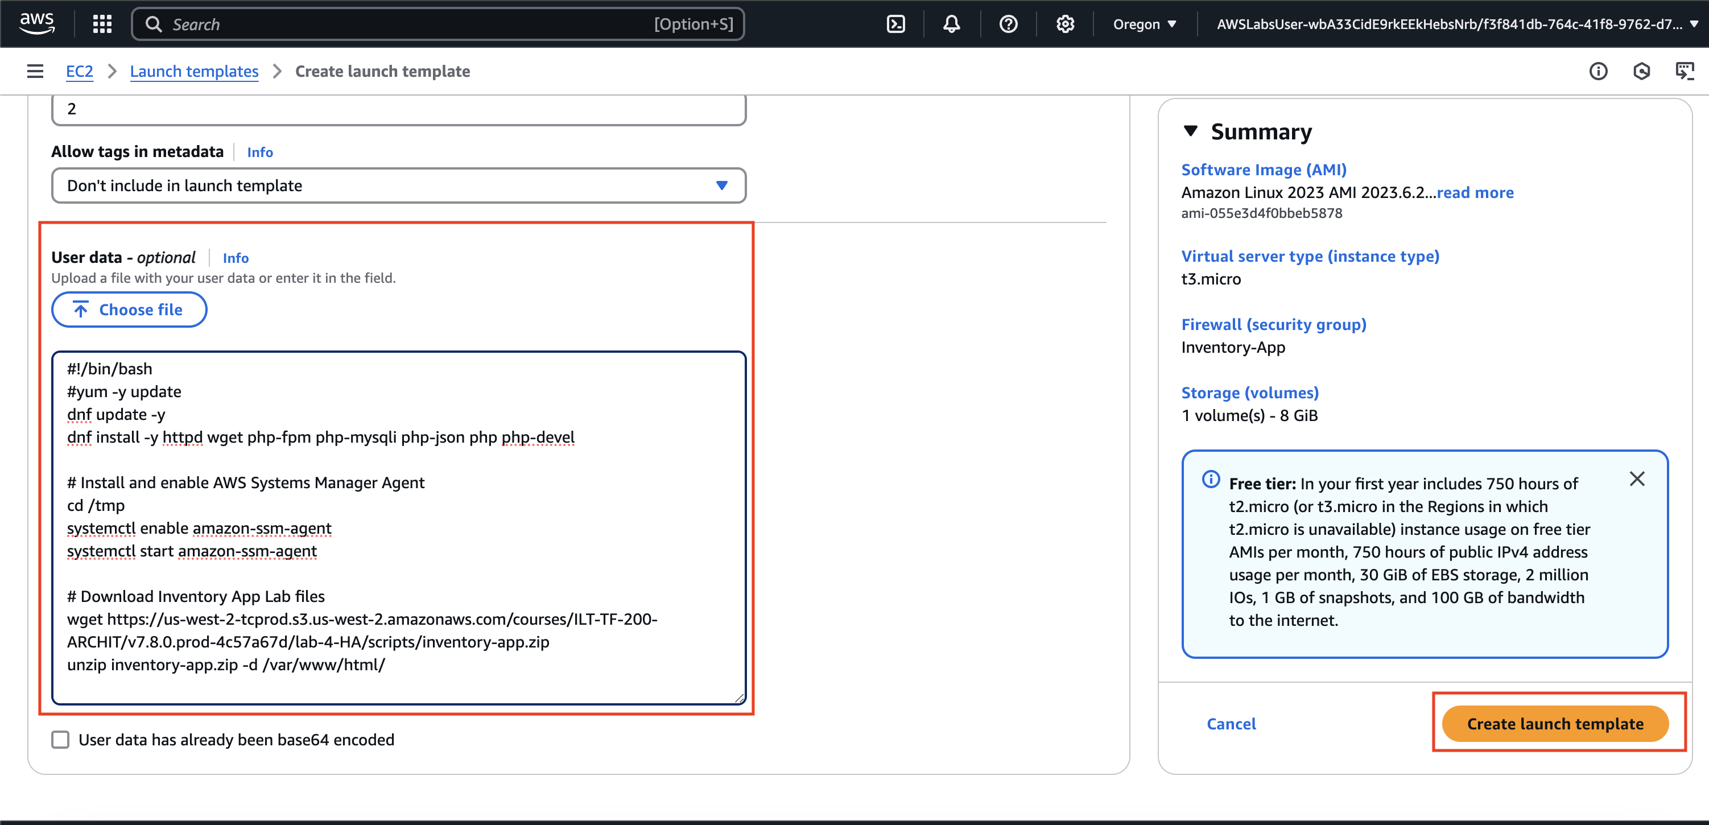
Task: Click Create launch template button
Action: click(x=1554, y=724)
